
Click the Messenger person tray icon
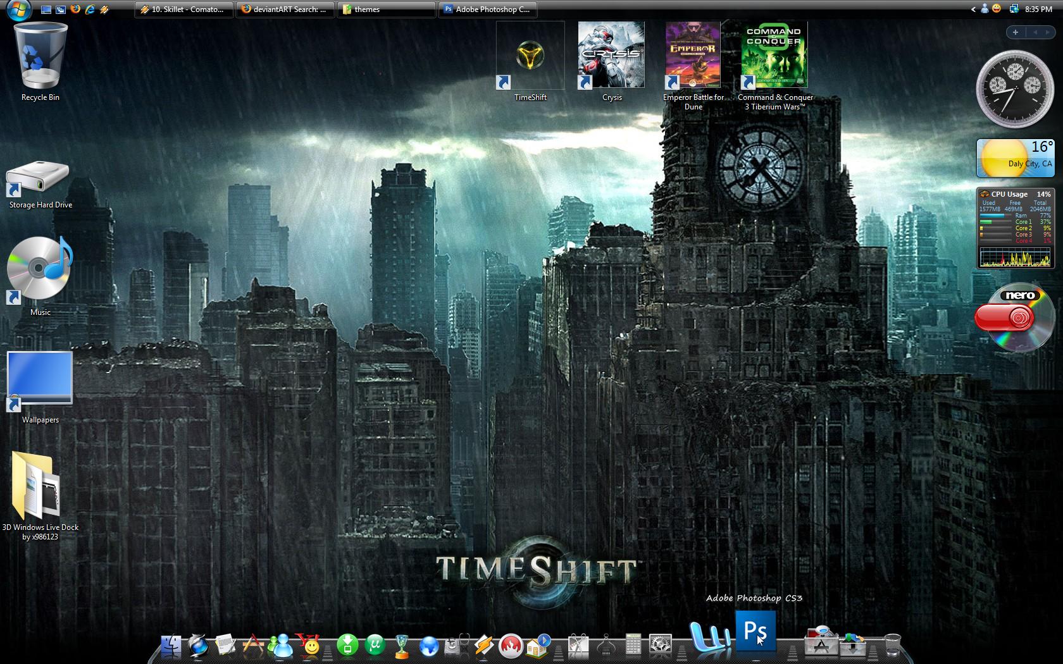[x=985, y=9]
